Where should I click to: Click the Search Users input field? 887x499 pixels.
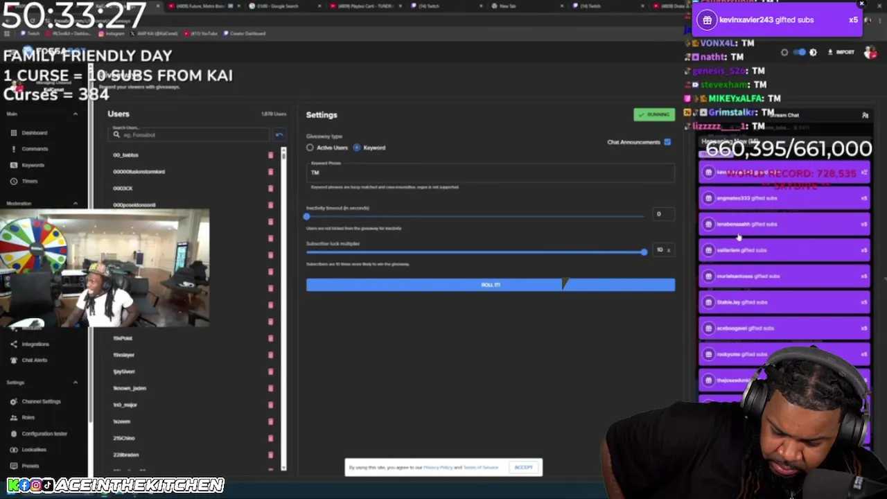189,134
